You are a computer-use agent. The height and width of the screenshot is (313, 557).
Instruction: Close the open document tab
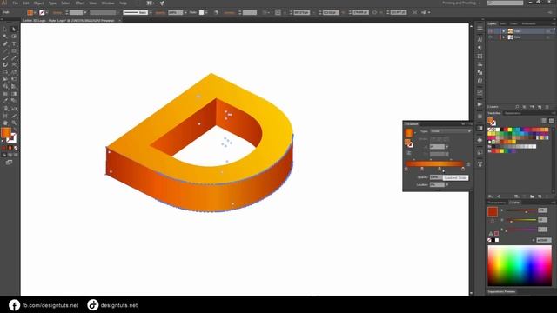point(119,21)
